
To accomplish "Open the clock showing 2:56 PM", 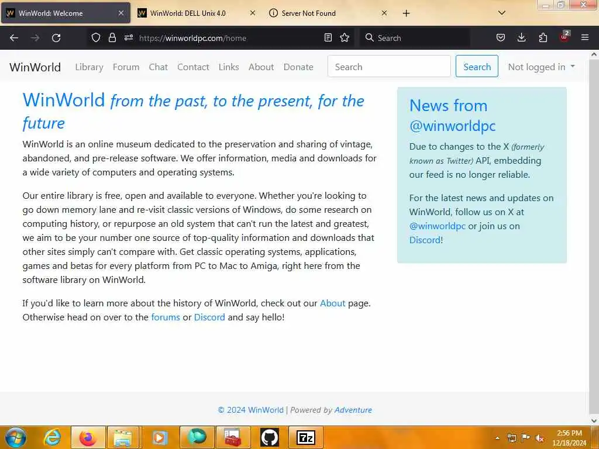I will click(569, 438).
